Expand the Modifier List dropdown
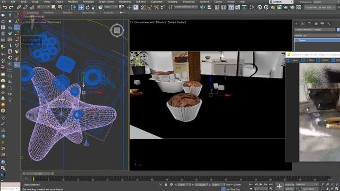The width and height of the screenshot is (340, 191). point(317,36)
